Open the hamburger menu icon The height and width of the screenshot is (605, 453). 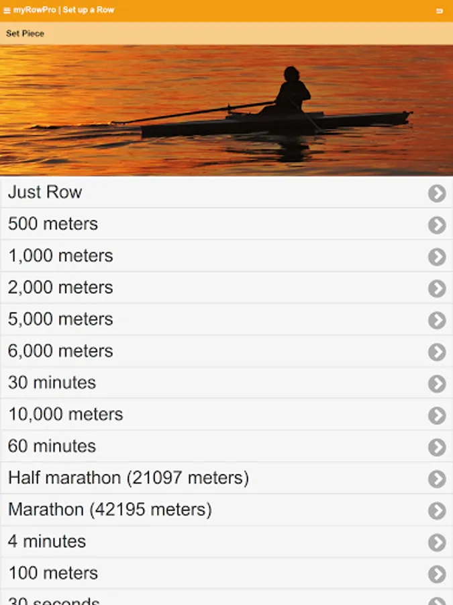tap(7, 11)
